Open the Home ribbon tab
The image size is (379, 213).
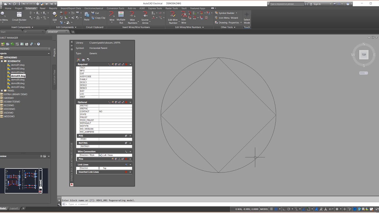tap(8, 8)
